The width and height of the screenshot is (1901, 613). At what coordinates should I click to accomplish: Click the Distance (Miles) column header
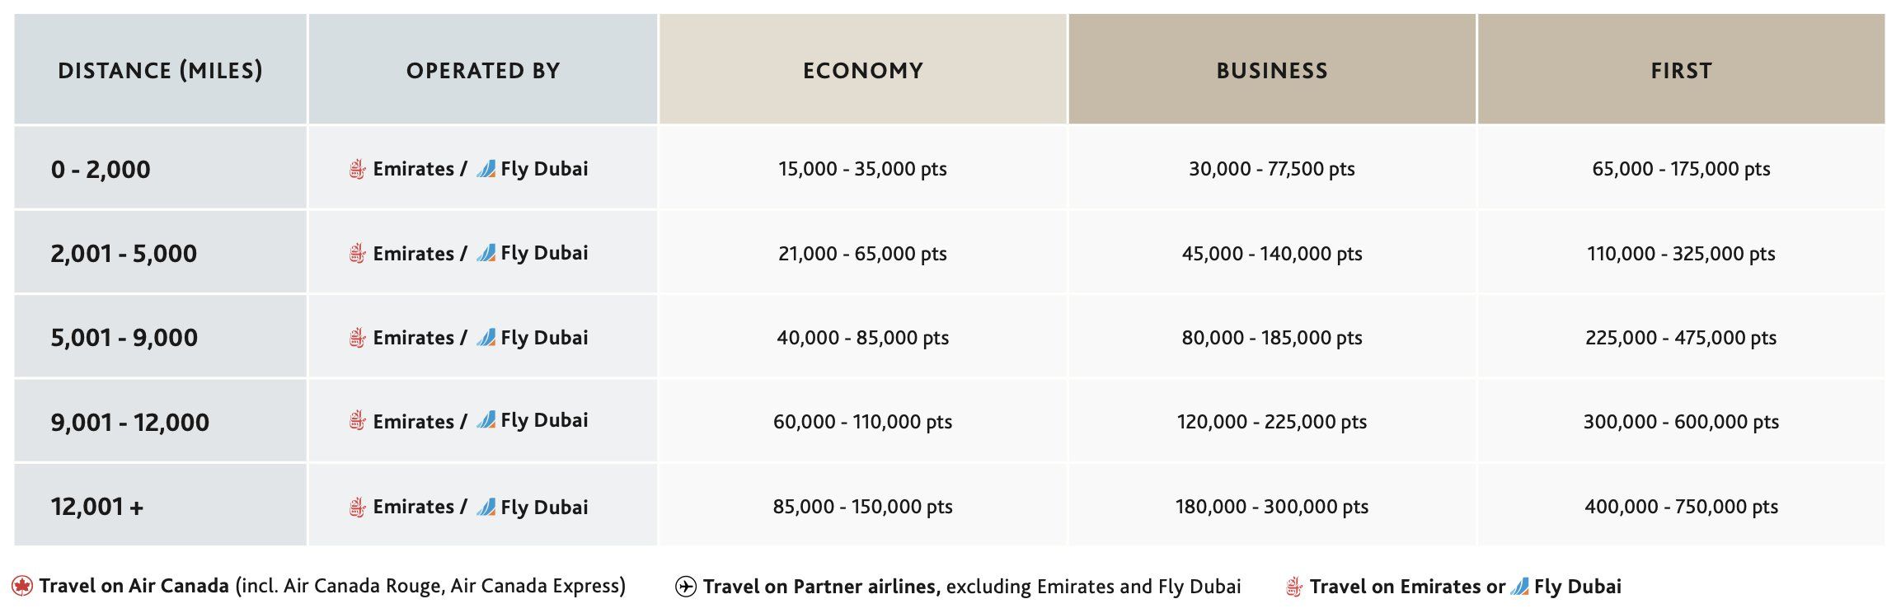(x=161, y=69)
